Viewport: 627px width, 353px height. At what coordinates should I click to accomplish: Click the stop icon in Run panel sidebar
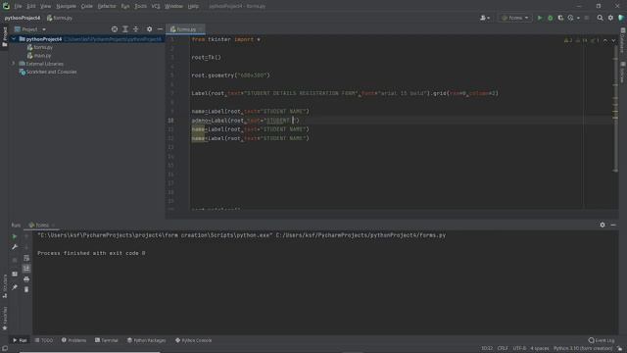click(x=15, y=260)
